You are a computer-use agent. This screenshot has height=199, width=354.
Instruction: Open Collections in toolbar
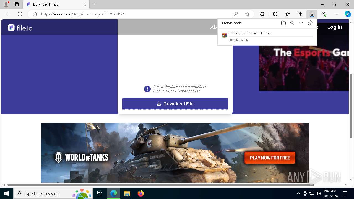pyautogui.click(x=300, y=14)
